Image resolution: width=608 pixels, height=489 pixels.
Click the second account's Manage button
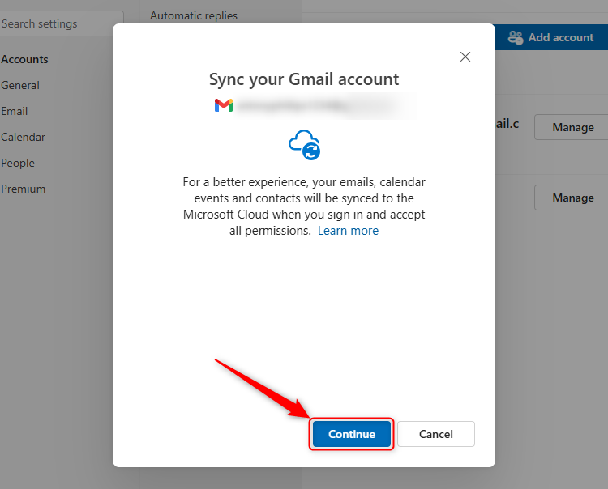[572, 198]
